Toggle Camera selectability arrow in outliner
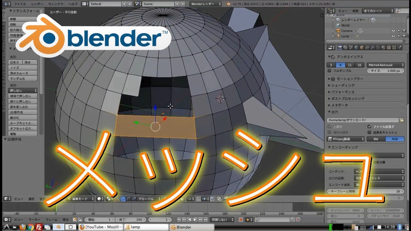 coord(399,31)
